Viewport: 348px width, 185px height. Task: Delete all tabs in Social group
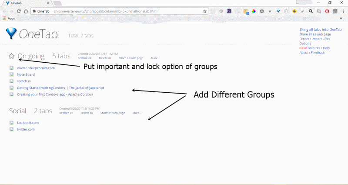point(87,113)
